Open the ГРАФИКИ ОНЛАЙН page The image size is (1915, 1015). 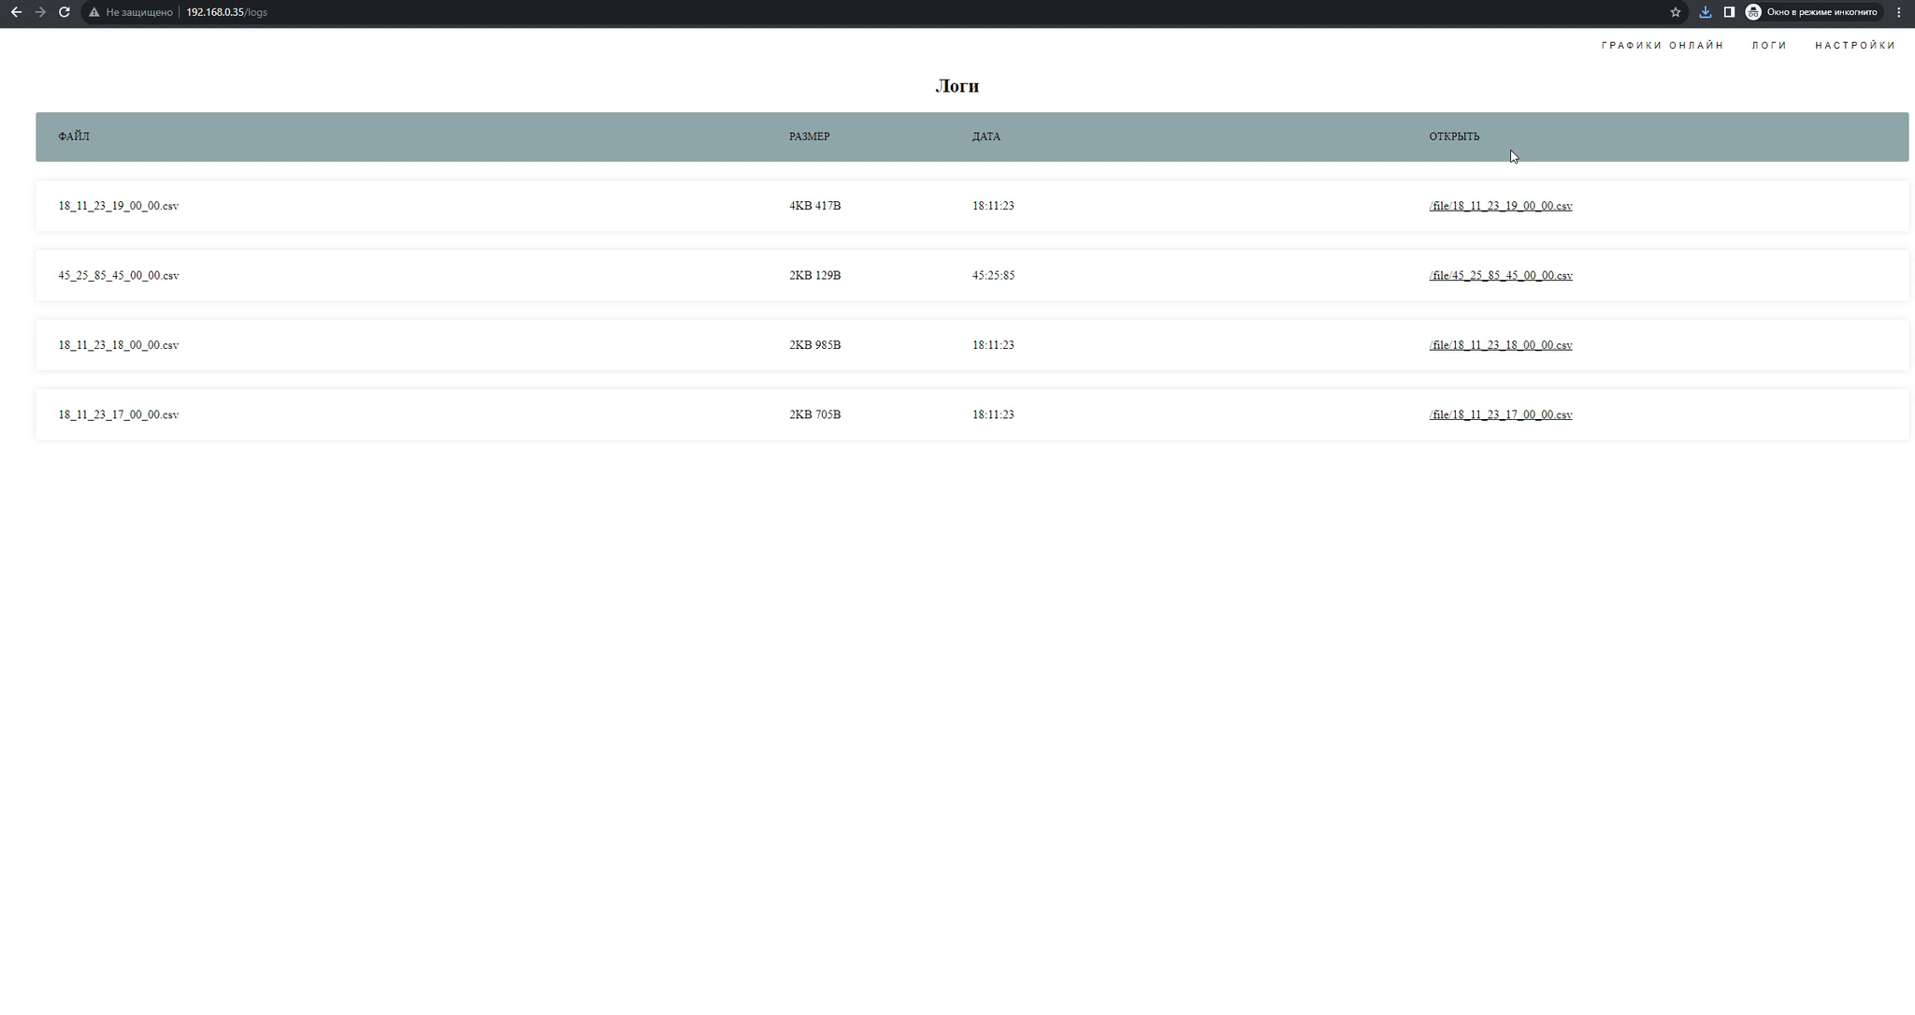(x=1662, y=45)
